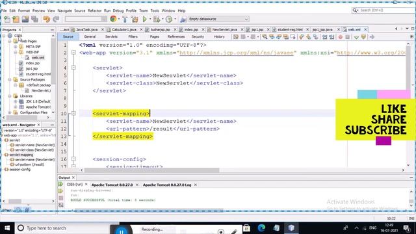Click the yellow validate XML icon in editor toolbar
The width and height of the screenshot is (416, 234).
click(363, 37)
